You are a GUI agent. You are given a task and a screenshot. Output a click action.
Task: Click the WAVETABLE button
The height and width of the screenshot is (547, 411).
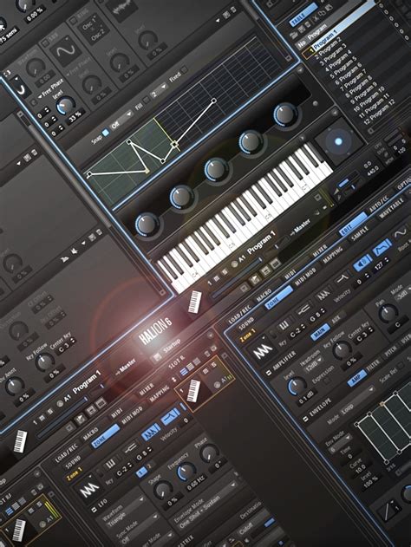393,210
